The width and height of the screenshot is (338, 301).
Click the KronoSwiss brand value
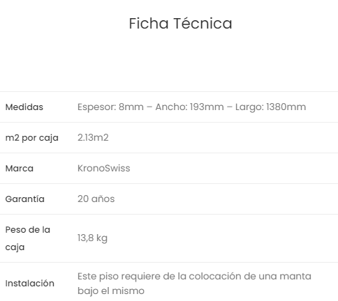tap(104, 168)
